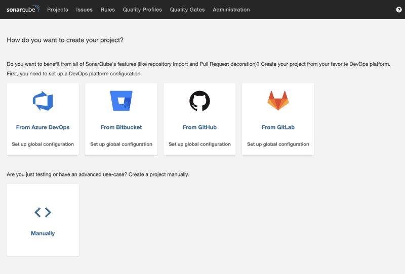405x274 pixels.
Task: Choose Manually project creation link
Action: click(x=43, y=233)
